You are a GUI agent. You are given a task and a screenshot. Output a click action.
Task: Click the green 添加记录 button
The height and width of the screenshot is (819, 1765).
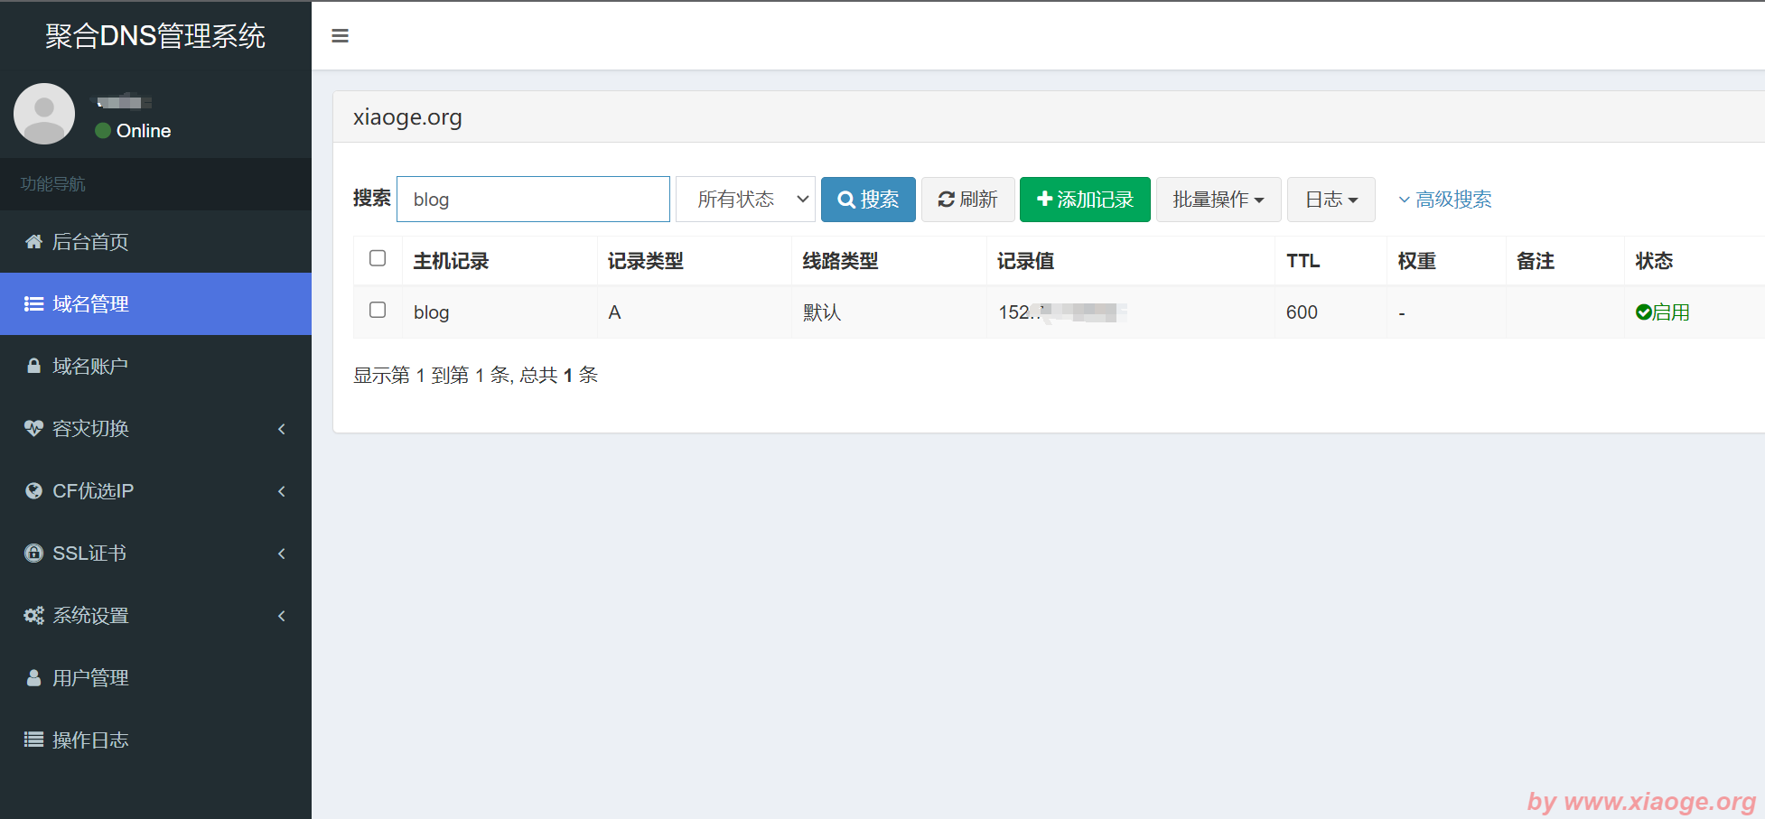(x=1084, y=200)
